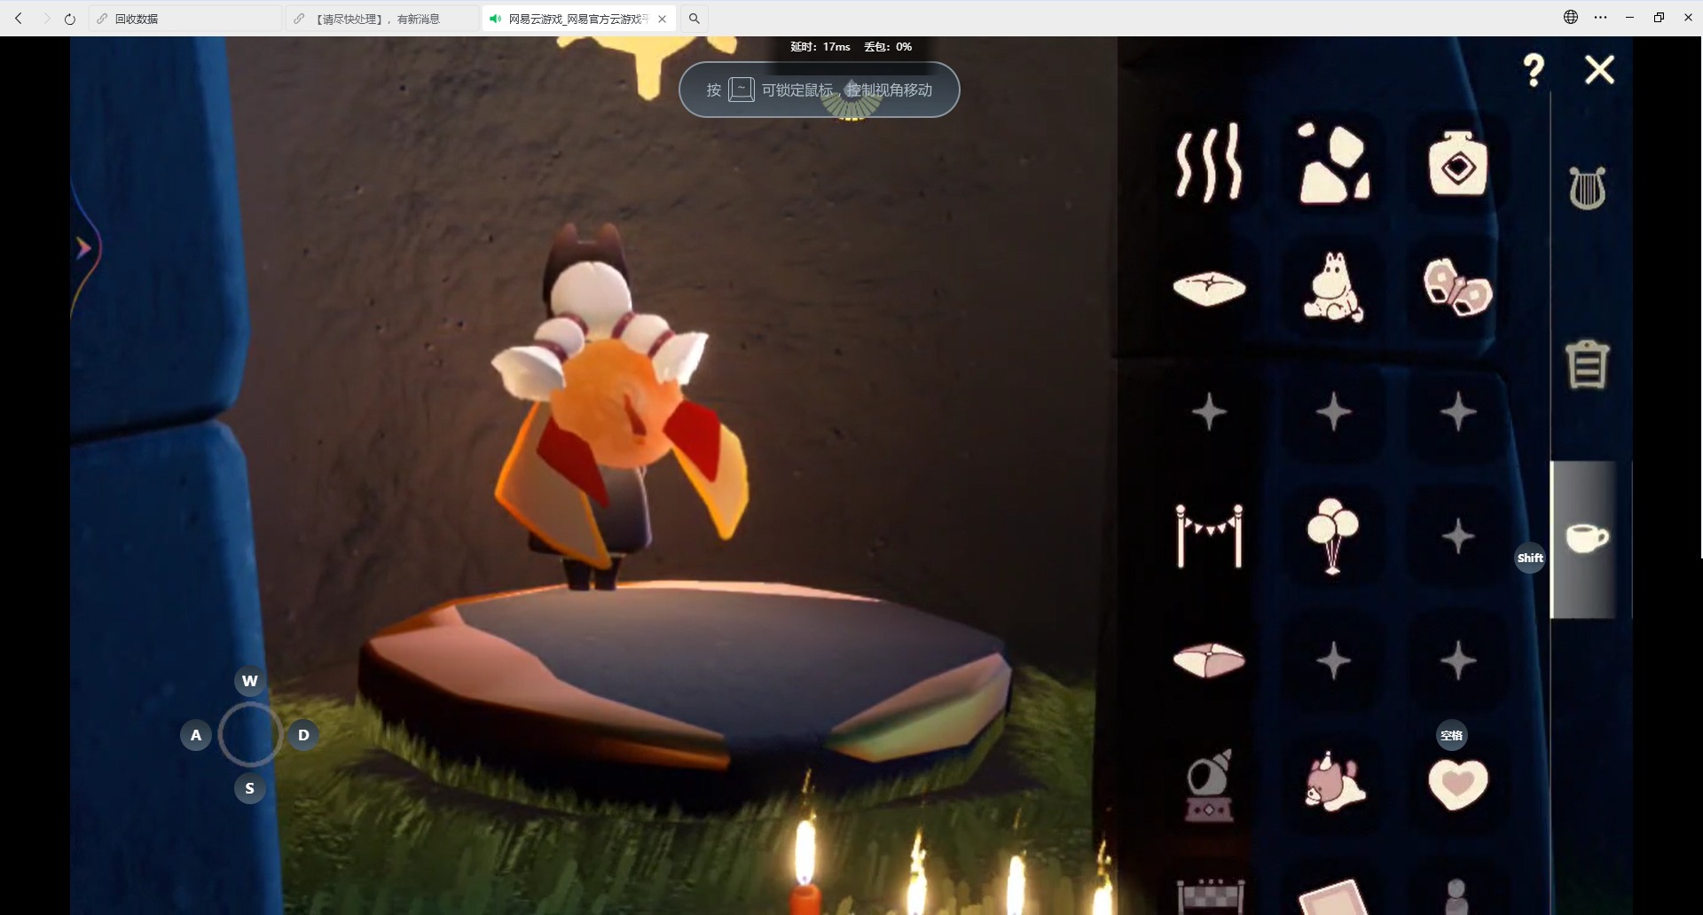Choose the butterfly item icon
Viewport: 1703px width, 915px height.
tap(1457, 286)
